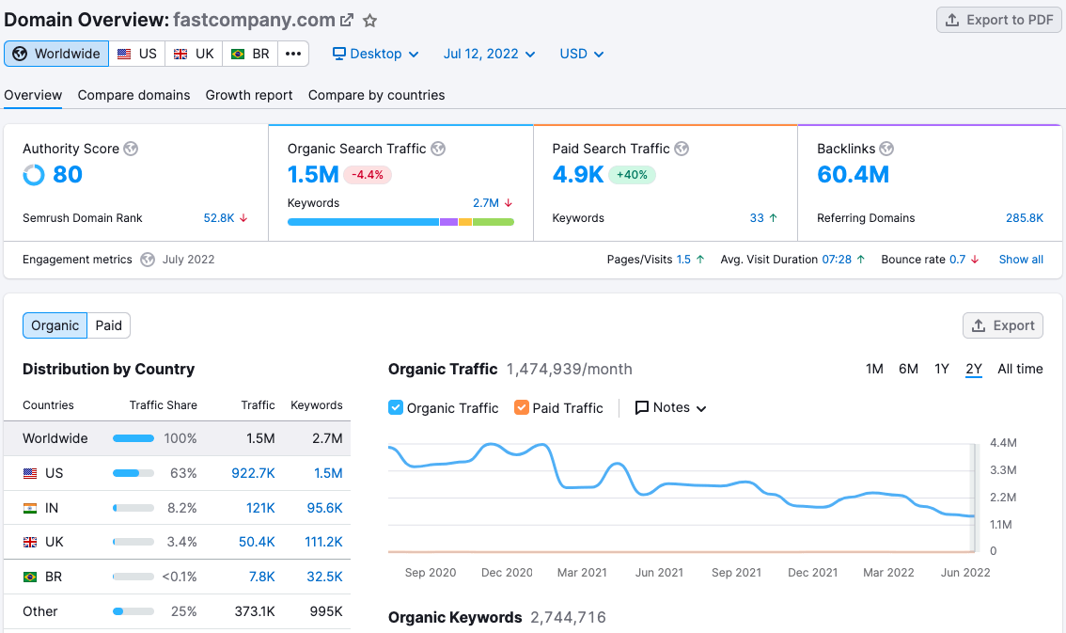Open Referring Domains 285.8K link
The width and height of the screenshot is (1066, 633).
point(1025,218)
